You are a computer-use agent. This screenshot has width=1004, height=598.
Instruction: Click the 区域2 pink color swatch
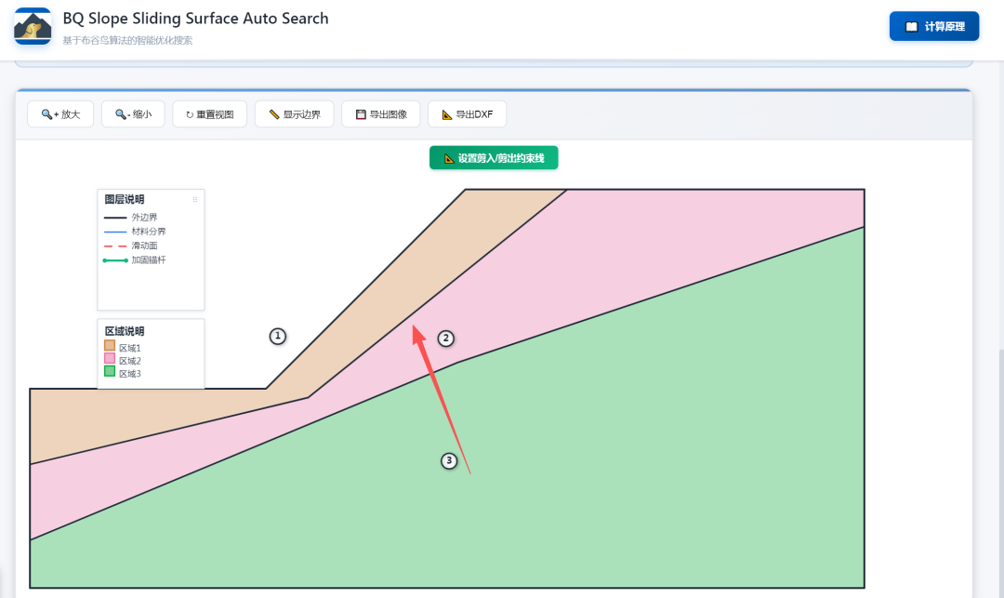110,359
